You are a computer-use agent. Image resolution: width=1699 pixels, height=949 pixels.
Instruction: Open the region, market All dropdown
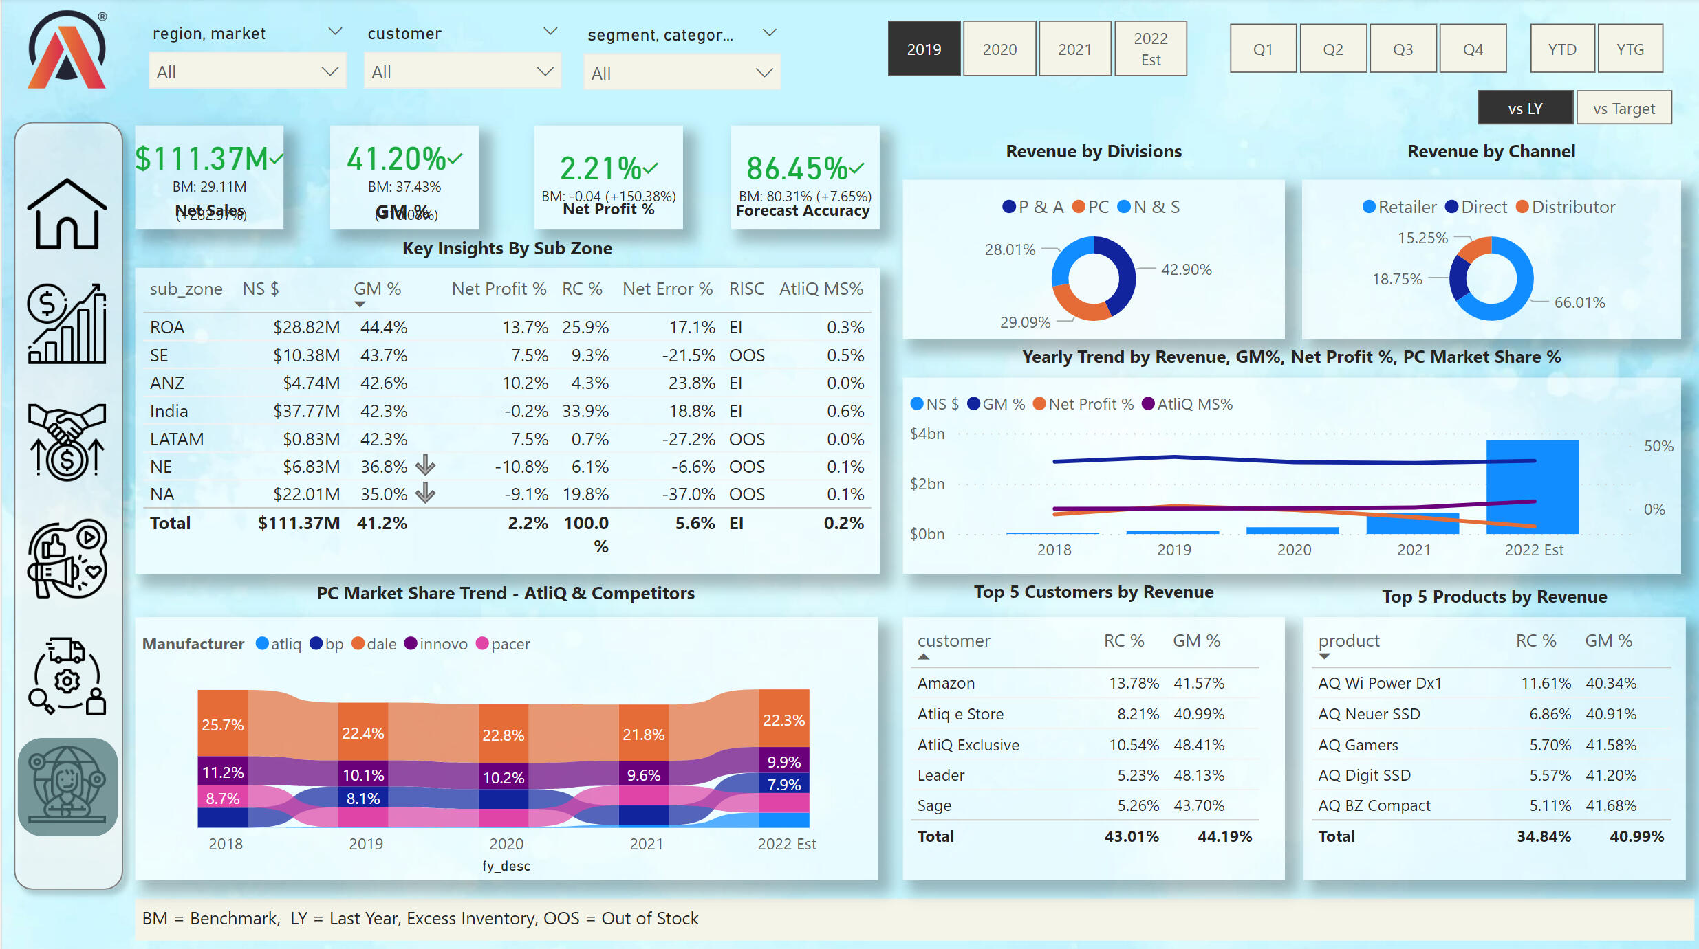[246, 71]
